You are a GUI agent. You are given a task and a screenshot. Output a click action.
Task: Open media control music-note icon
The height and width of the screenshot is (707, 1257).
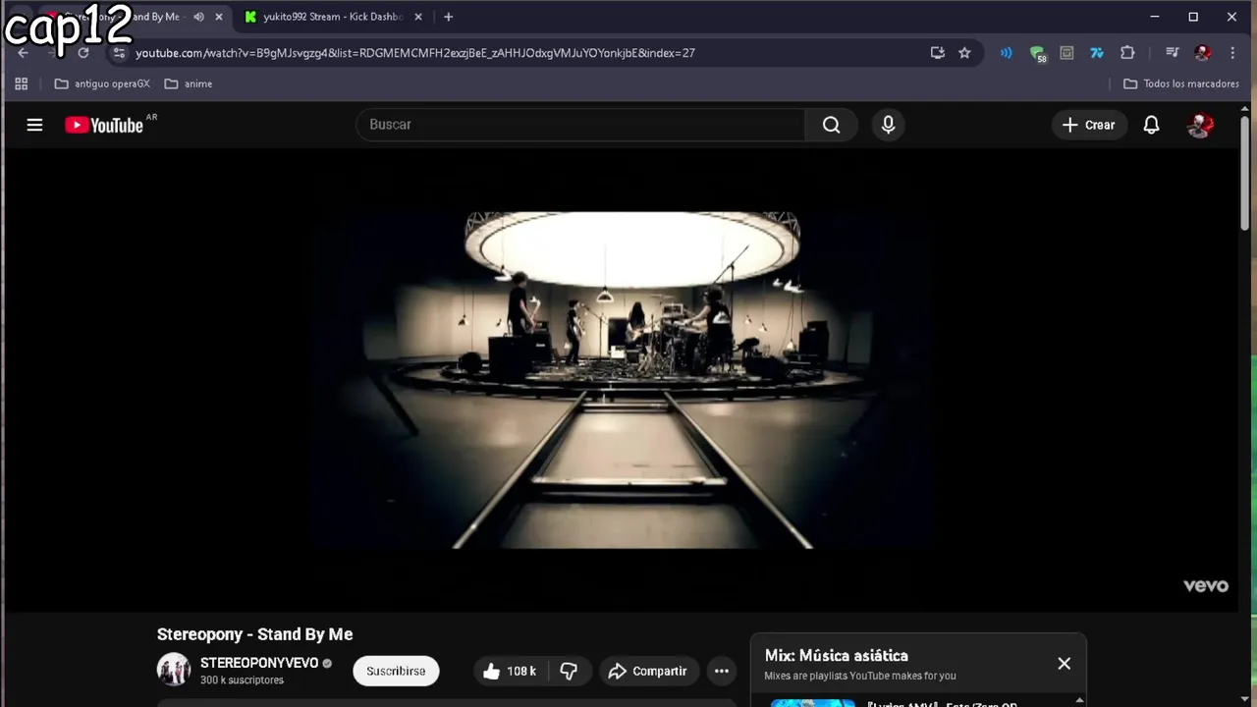(1172, 53)
